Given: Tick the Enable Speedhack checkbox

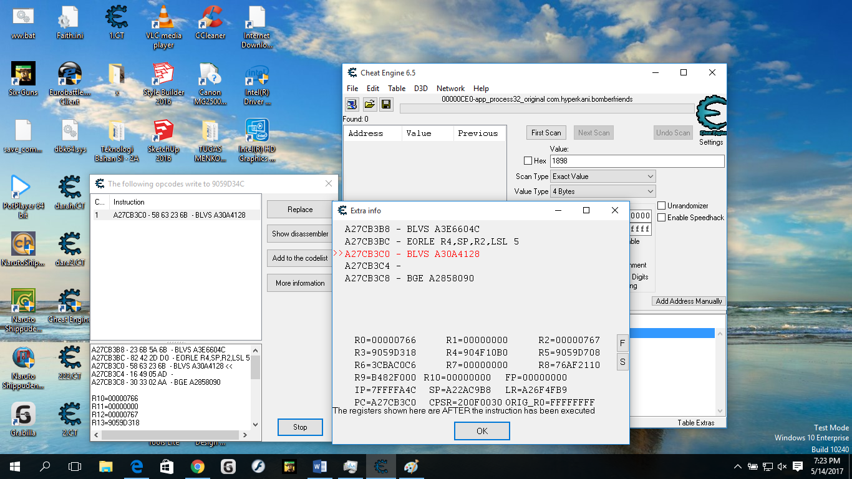Looking at the screenshot, I should (x=662, y=218).
